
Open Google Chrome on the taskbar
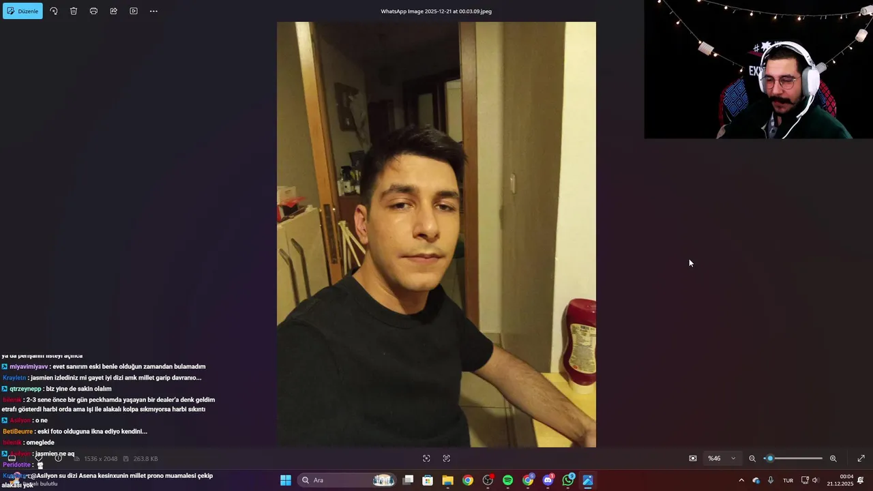[x=468, y=480]
